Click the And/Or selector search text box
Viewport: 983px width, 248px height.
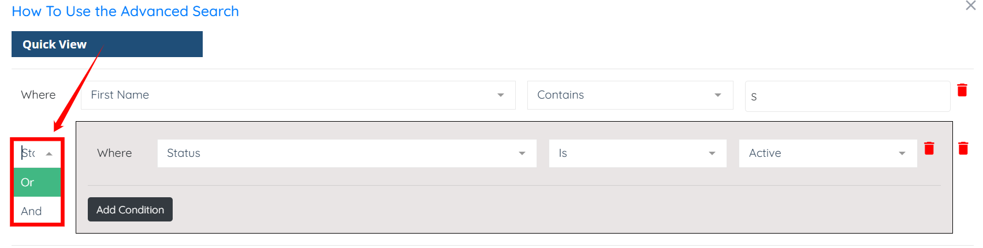click(x=30, y=153)
